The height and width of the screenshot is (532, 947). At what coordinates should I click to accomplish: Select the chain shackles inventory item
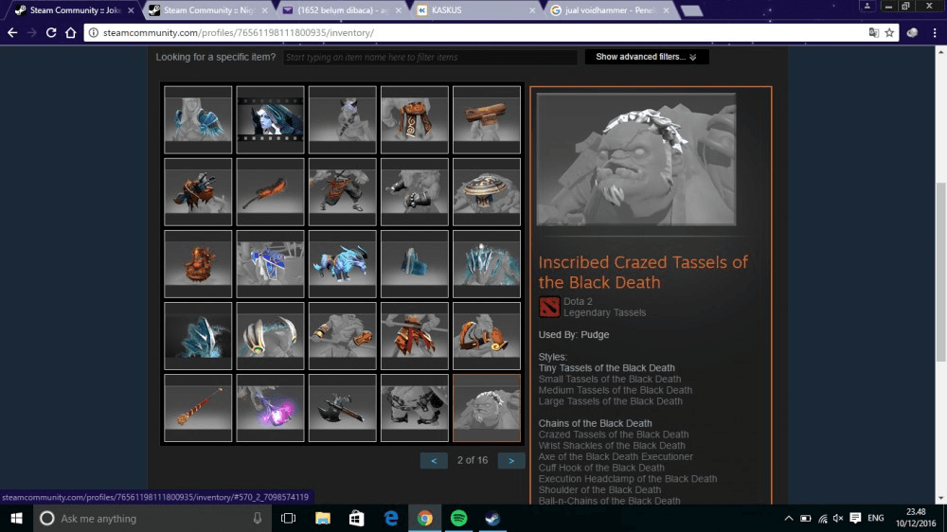(415, 408)
